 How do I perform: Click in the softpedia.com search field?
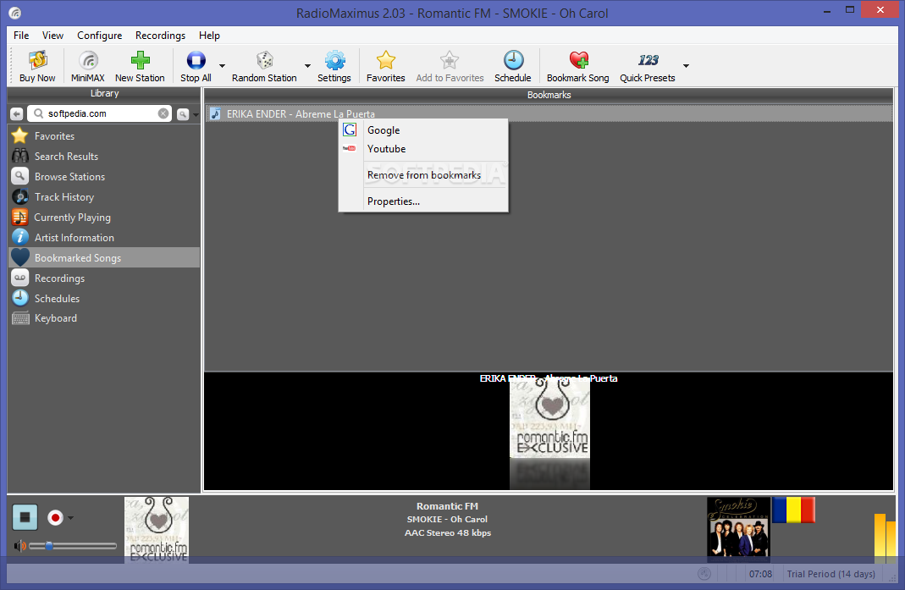pyautogui.click(x=101, y=113)
